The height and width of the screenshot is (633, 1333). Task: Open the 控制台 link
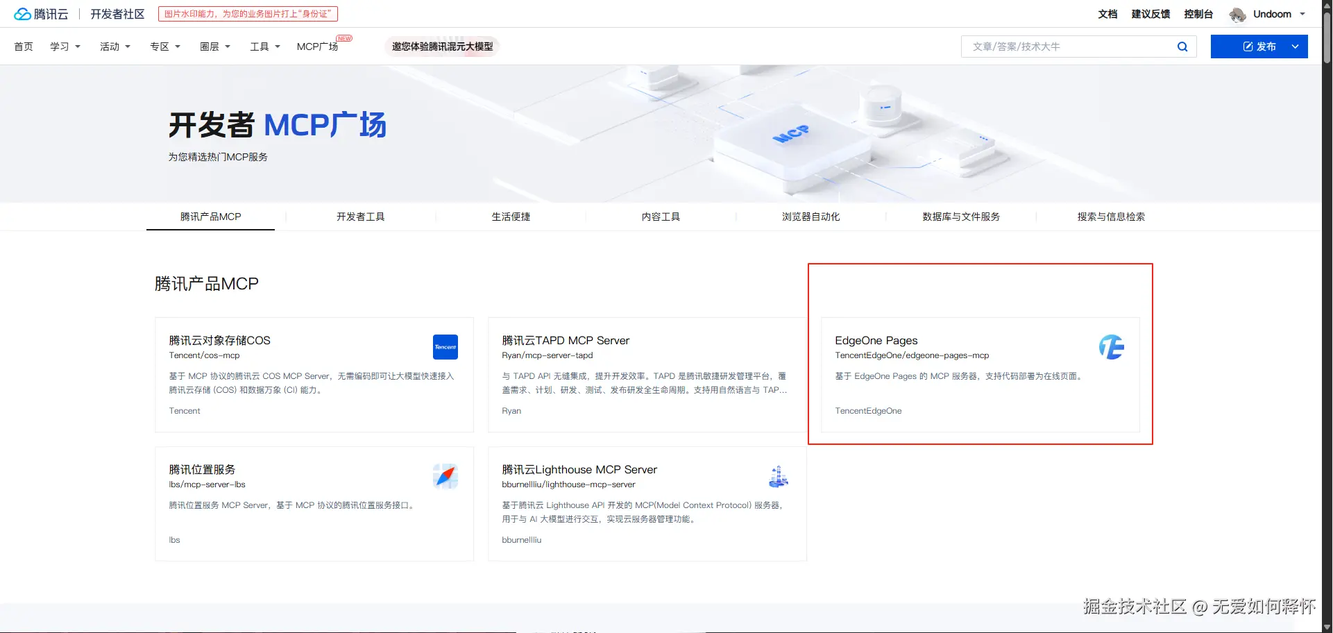coord(1198,14)
